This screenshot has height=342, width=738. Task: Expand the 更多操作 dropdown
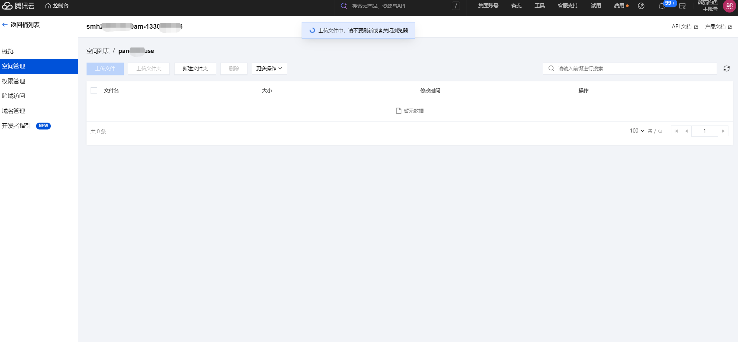(x=269, y=68)
